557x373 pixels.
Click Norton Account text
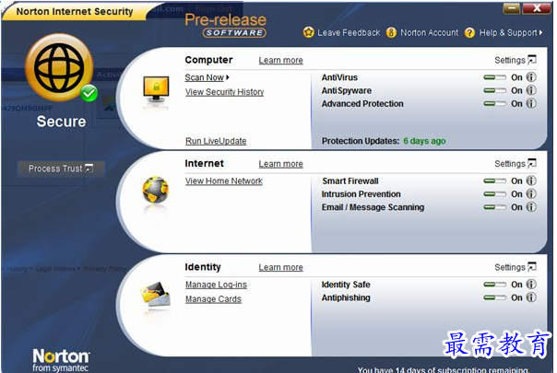pyautogui.click(x=429, y=32)
